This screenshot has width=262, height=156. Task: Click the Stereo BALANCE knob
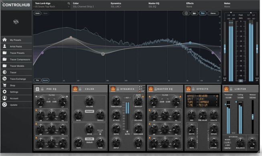point(240,142)
